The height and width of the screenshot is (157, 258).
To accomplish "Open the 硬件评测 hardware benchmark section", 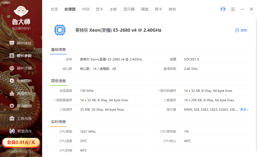I will [x=21, y=68].
